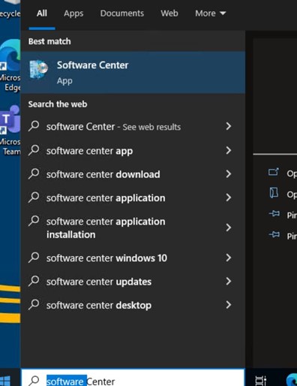This screenshot has width=297, height=386.
Task: Click the open file location icon
Action: [274, 193]
